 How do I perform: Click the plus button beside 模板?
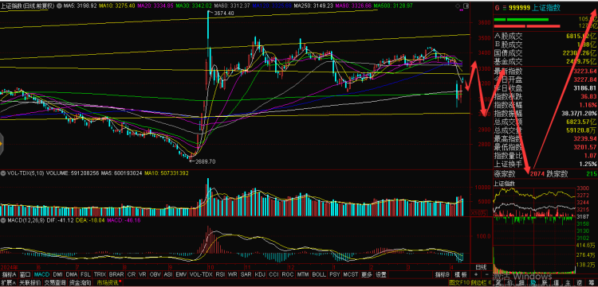point(476,274)
